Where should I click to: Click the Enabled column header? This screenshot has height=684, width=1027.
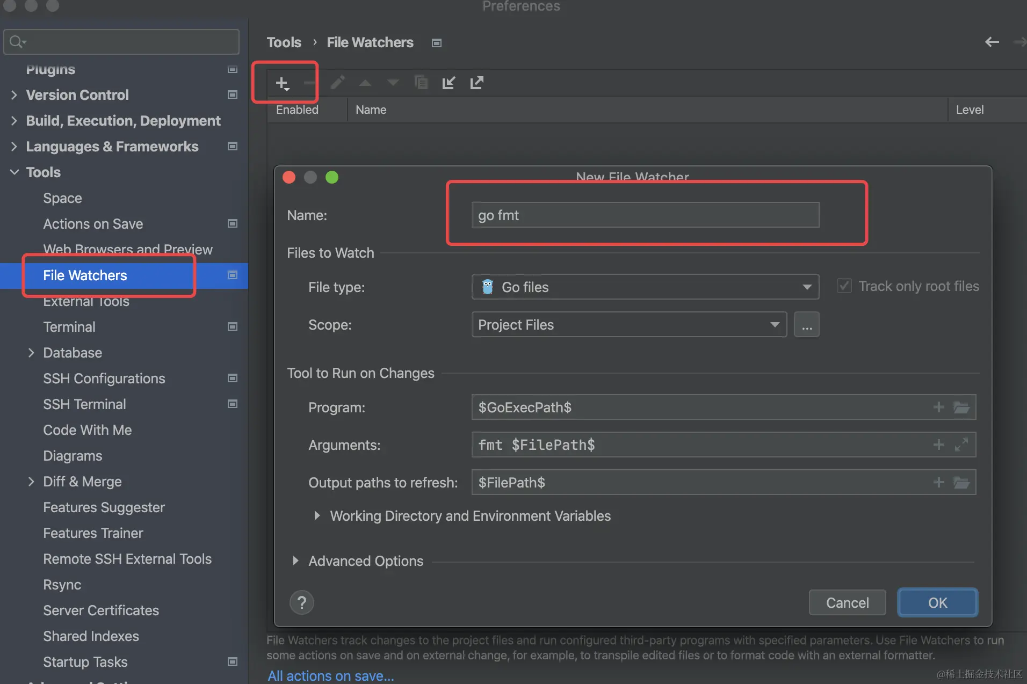click(x=297, y=110)
